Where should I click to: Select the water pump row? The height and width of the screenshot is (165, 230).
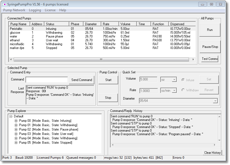(102, 36)
